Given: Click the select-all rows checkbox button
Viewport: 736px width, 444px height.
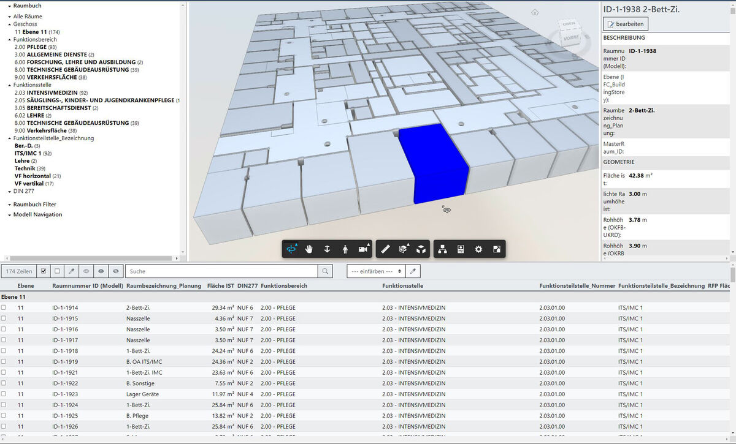Looking at the screenshot, I should point(44,271).
